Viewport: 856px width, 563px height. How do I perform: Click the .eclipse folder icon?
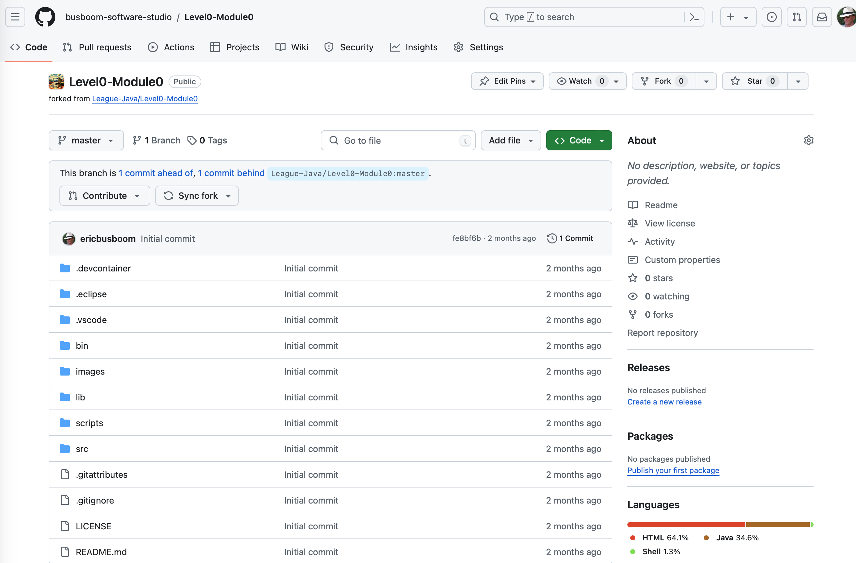point(65,294)
